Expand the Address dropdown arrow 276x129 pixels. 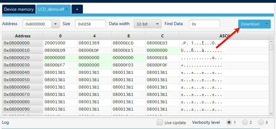(56, 24)
